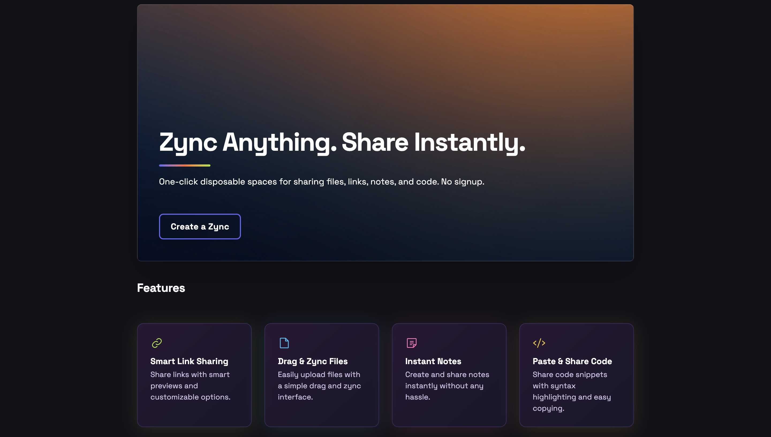Click the blue file document icon

tap(284, 343)
